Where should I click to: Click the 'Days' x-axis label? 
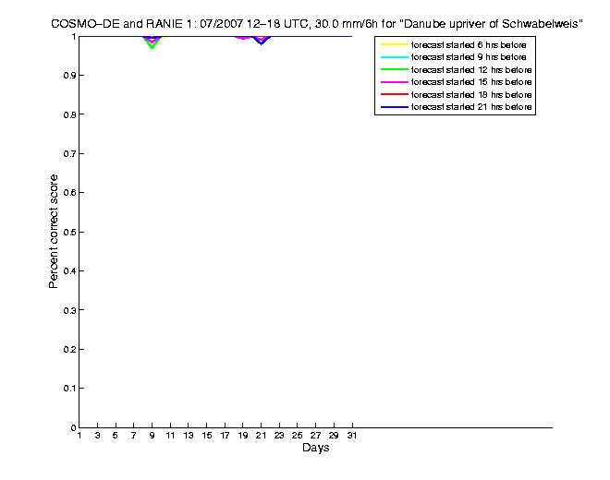click(x=315, y=449)
